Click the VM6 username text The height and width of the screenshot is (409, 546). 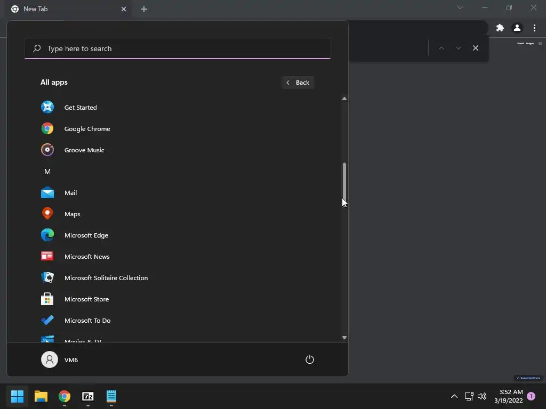(x=71, y=359)
